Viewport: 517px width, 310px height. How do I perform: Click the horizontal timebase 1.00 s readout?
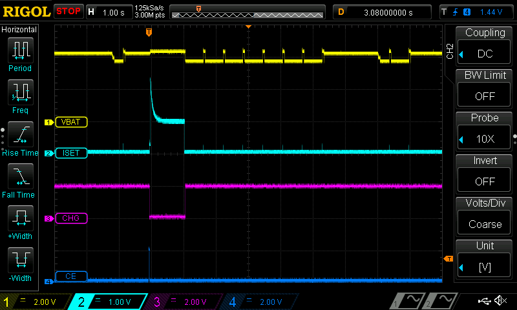114,12
